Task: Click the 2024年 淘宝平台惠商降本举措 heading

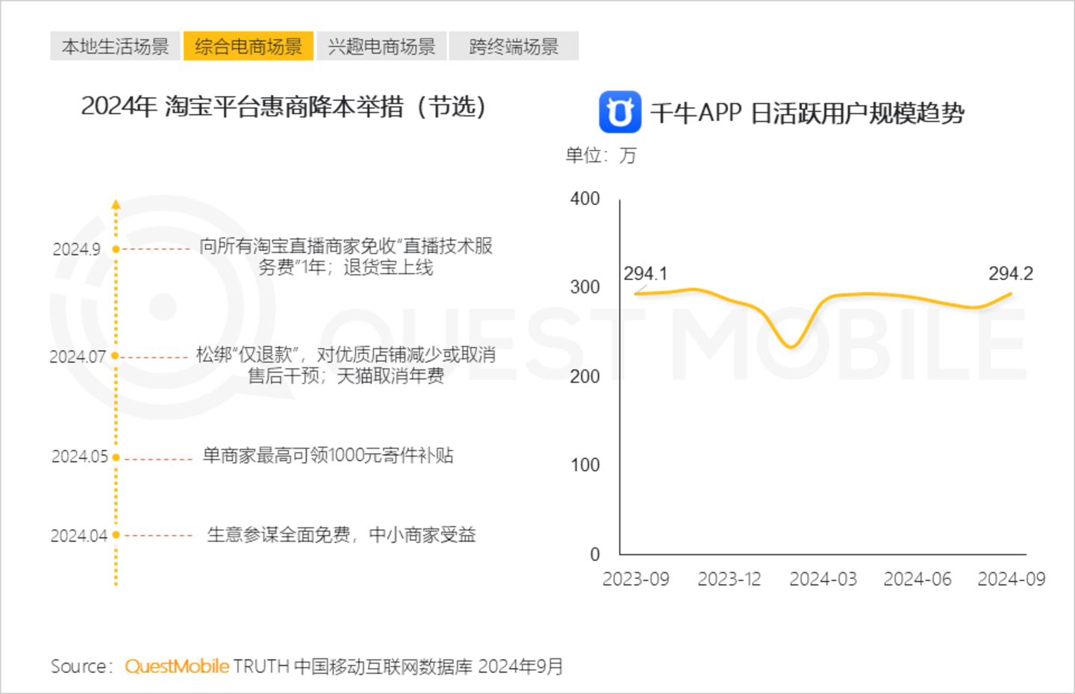Action: click(284, 107)
